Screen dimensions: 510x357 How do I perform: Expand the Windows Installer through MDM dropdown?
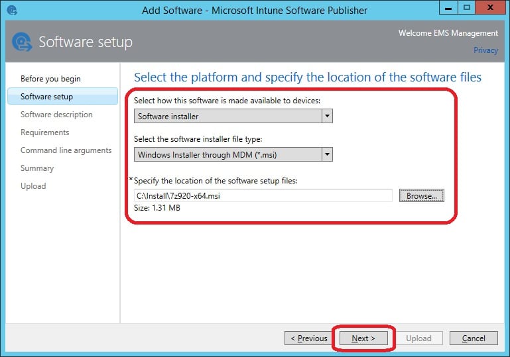[233, 154]
